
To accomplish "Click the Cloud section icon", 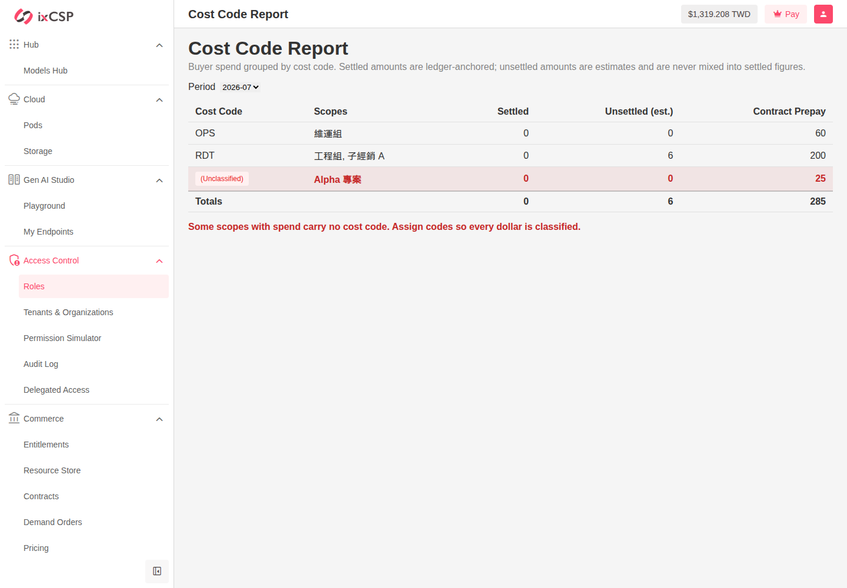I will 14,99.
